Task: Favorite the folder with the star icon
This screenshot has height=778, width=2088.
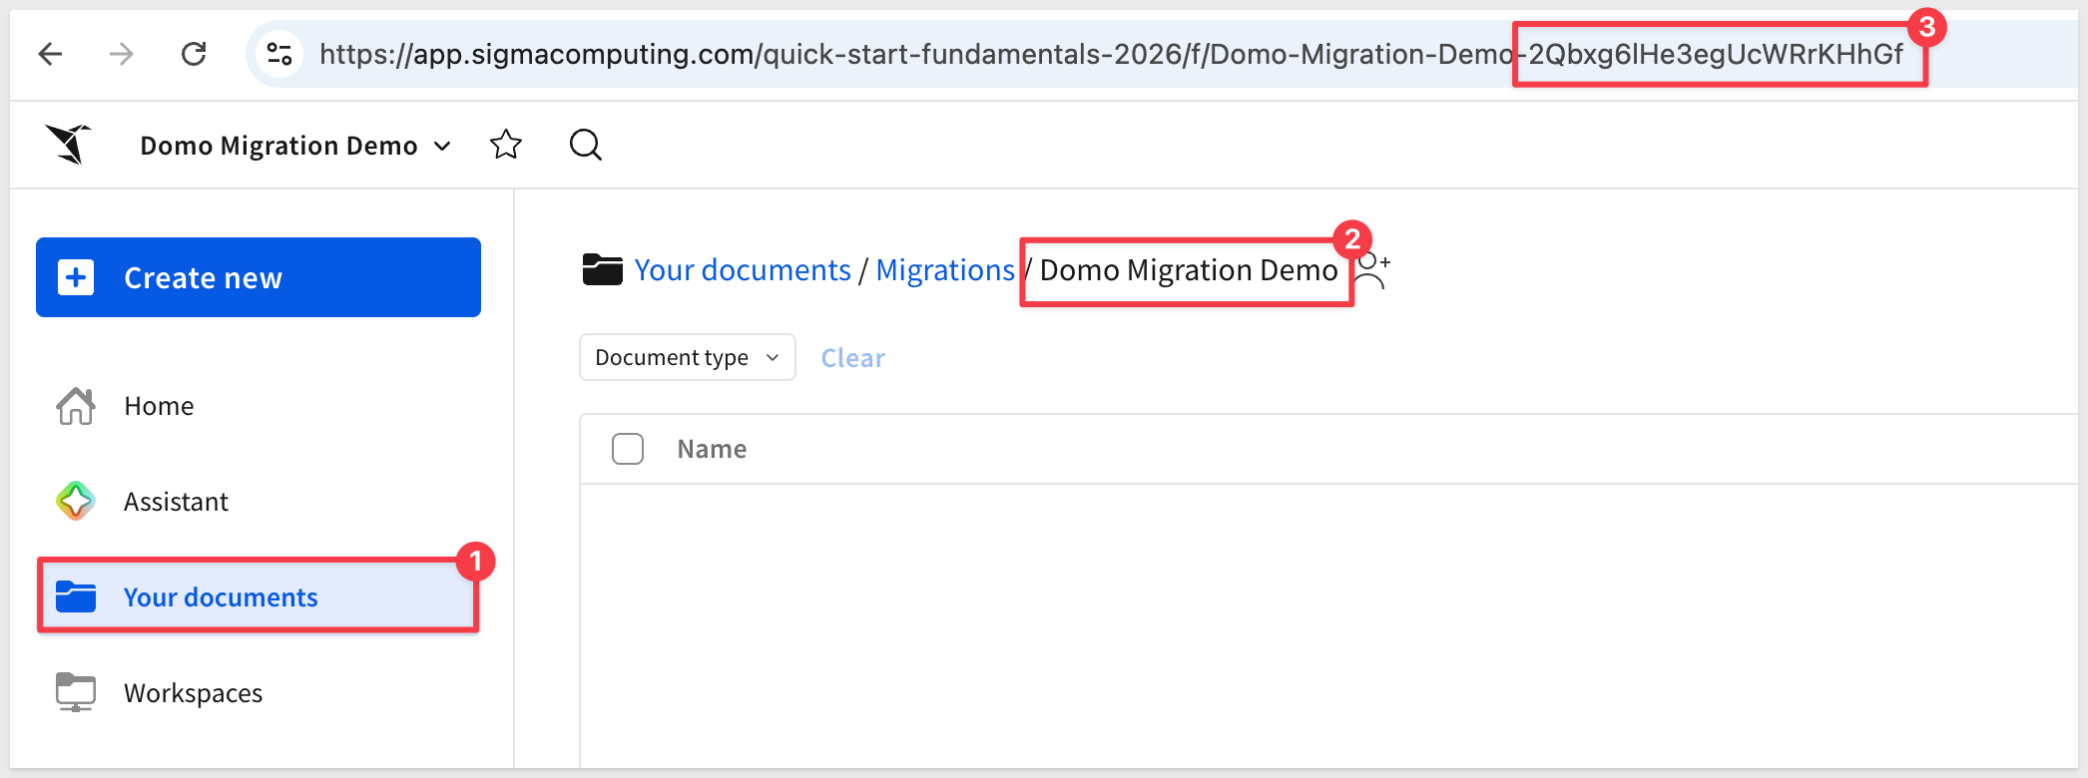Action: click(x=506, y=145)
